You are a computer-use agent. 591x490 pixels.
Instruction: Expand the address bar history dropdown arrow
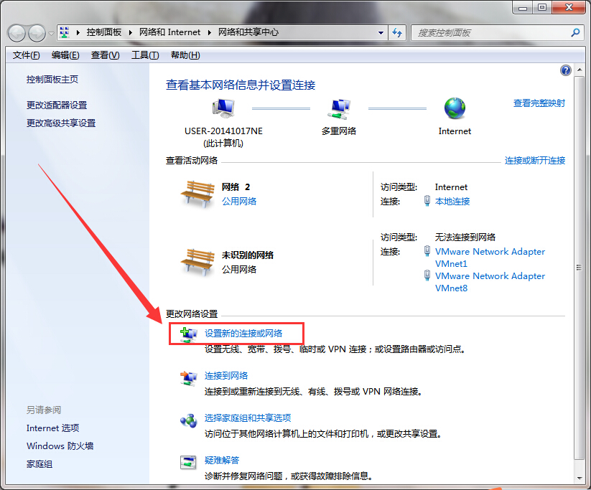(380, 33)
